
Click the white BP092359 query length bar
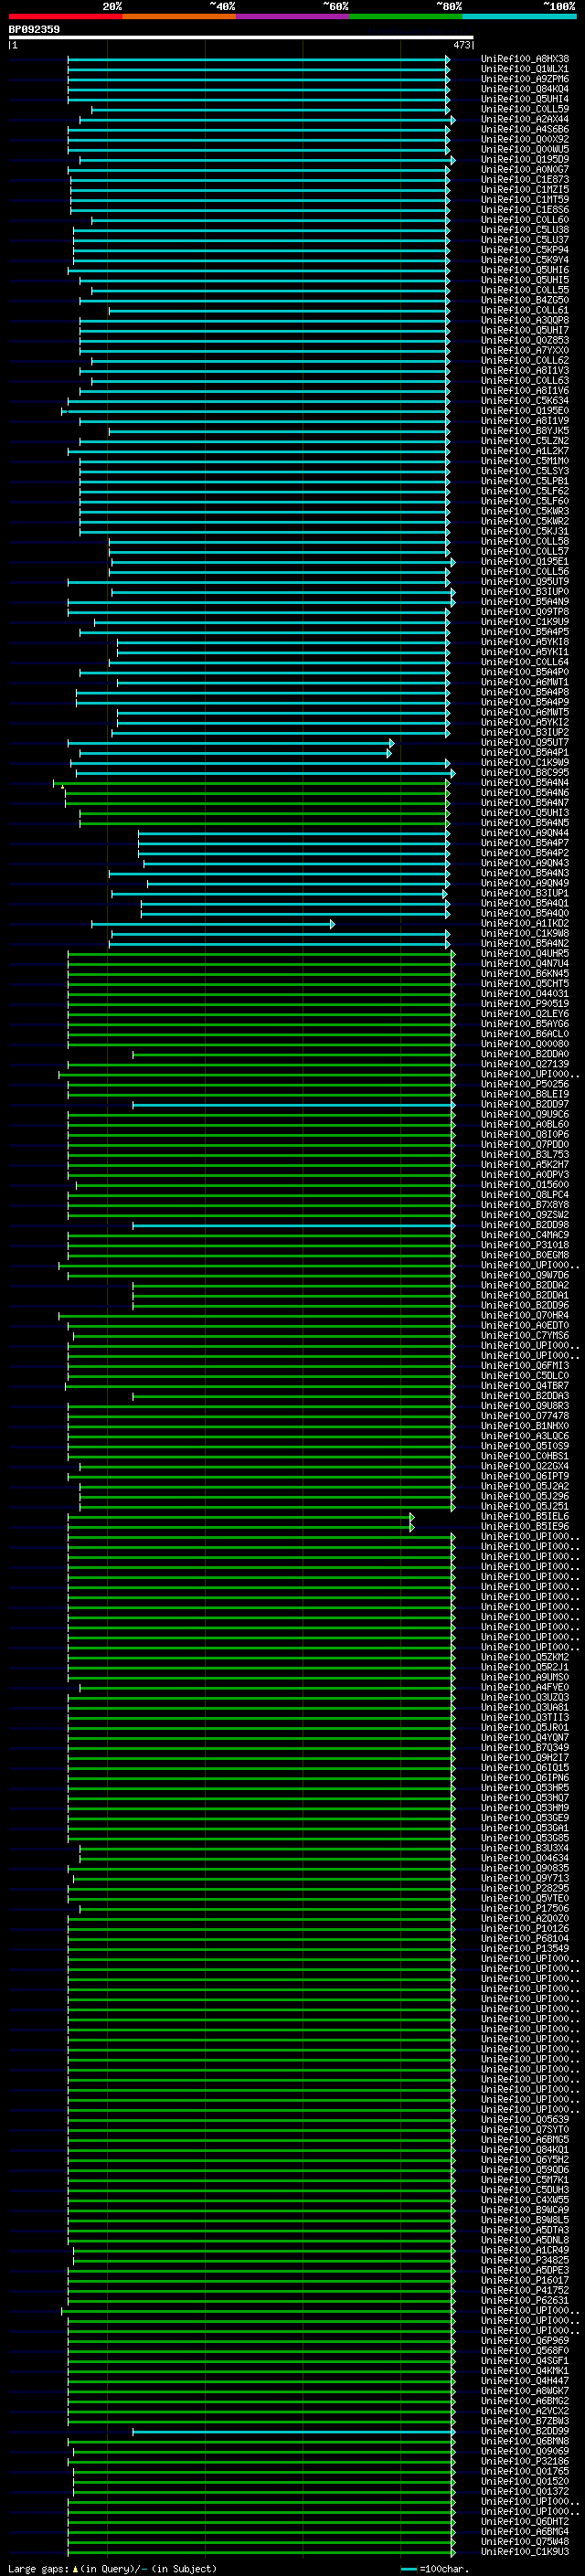[x=241, y=37]
